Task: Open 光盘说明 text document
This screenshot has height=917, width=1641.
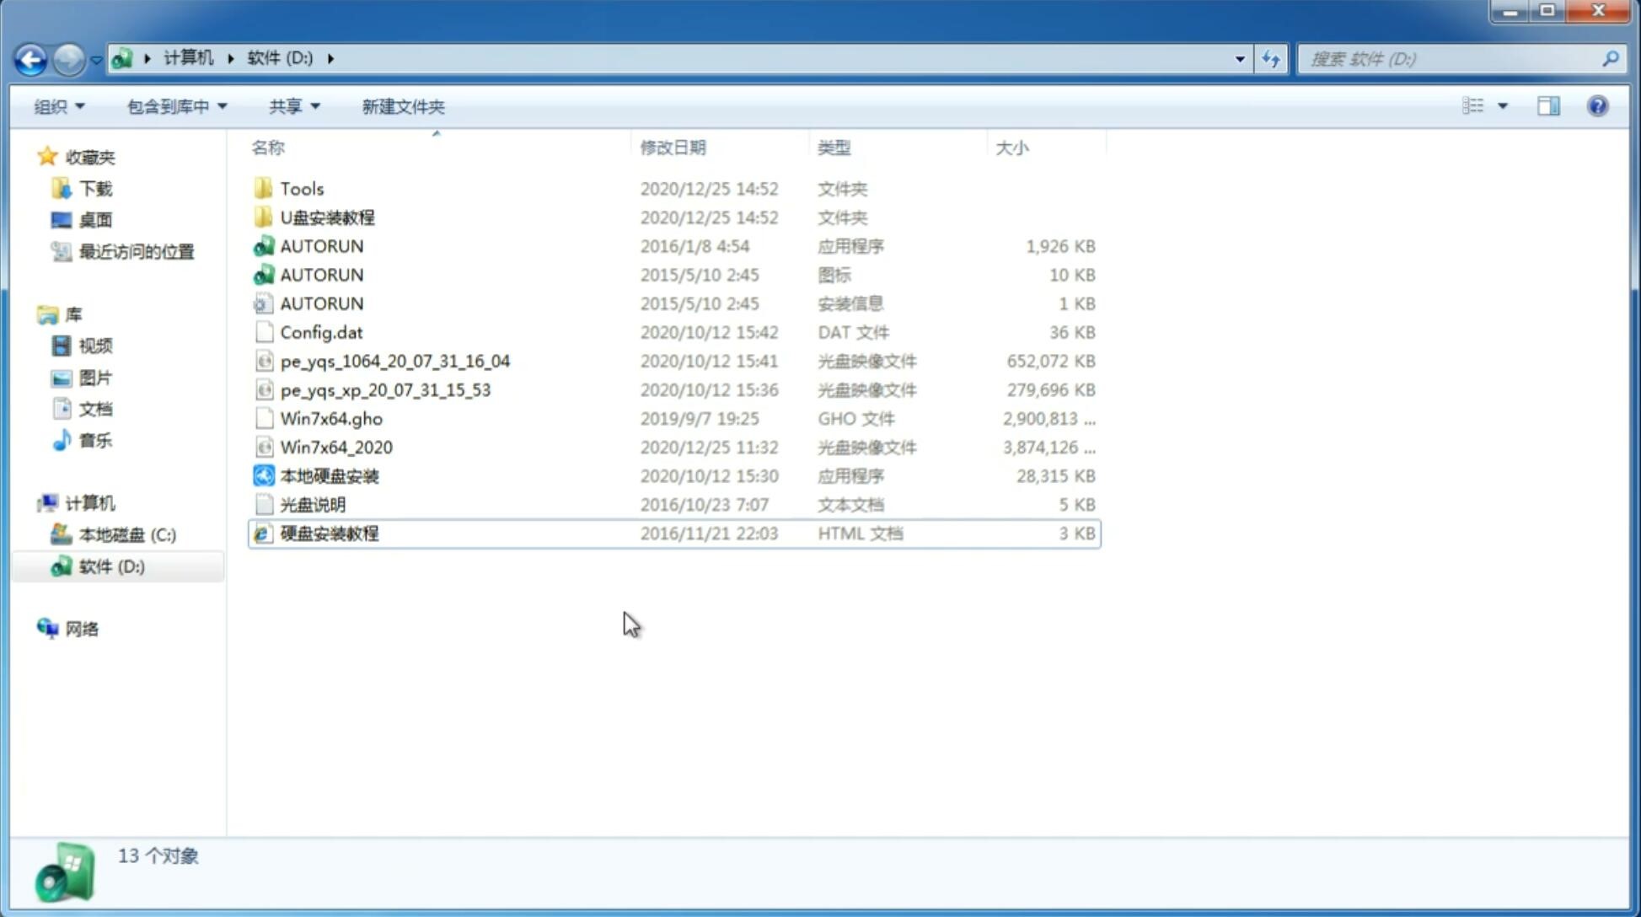Action: click(x=312, y=505)
